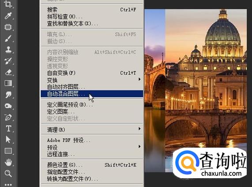Expand the 清理(R) submenu arrow
This screenshot has width=252, height=187.
(139, 129)
